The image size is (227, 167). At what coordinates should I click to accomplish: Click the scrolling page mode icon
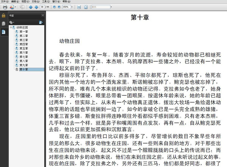[79, 7]
